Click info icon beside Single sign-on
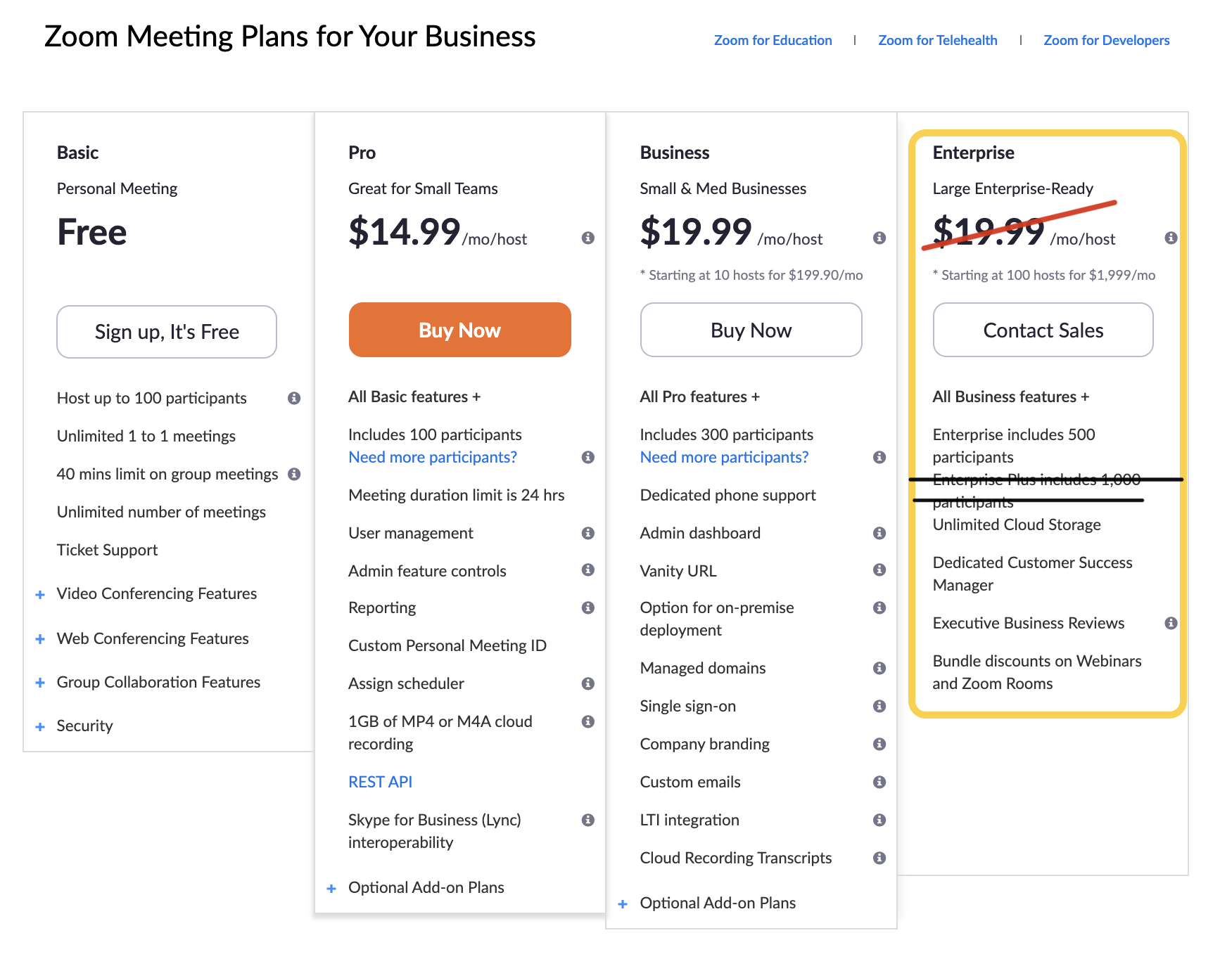The height and width of the screenshot is (959, 1220). point(879,706)
